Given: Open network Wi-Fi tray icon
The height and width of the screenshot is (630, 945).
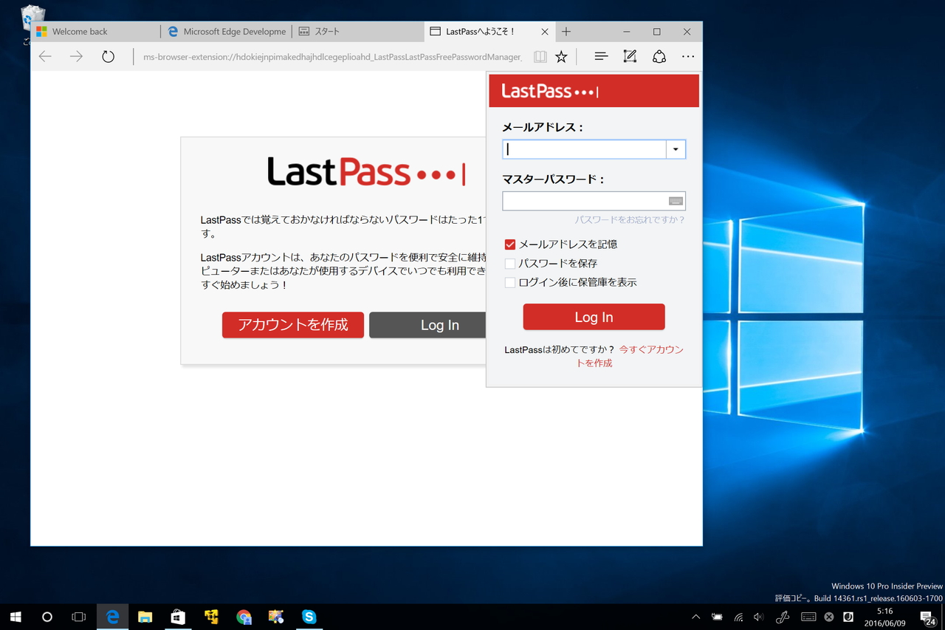Looking at the screenshot, I should (x=738, y=617).
